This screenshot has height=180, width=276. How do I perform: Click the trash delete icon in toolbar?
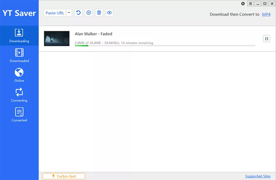99,13
